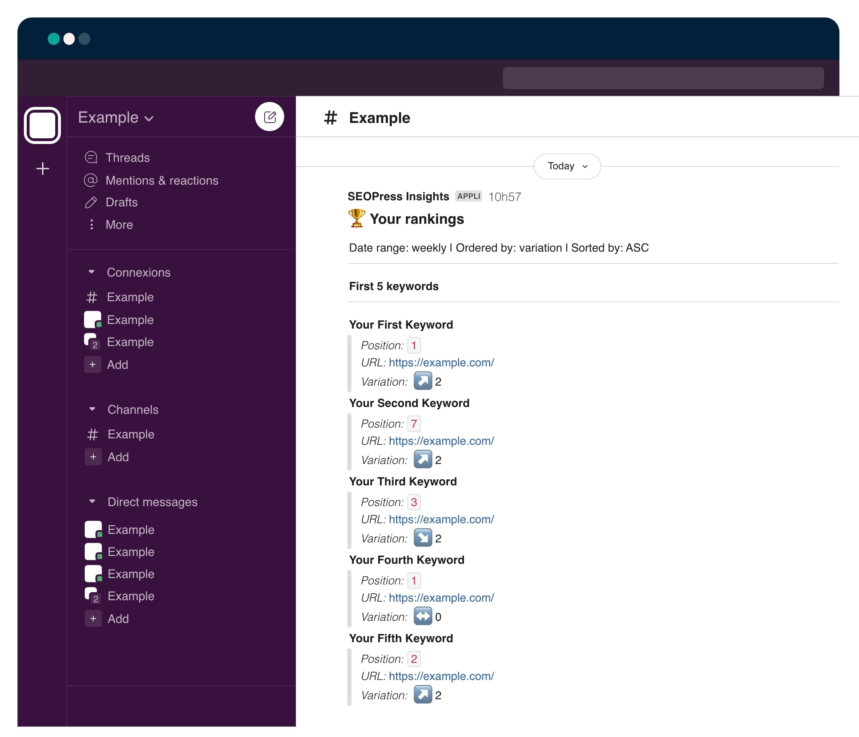
Task: Click the down arrow icon for Third Keyword variation
Action: (423, 538)
